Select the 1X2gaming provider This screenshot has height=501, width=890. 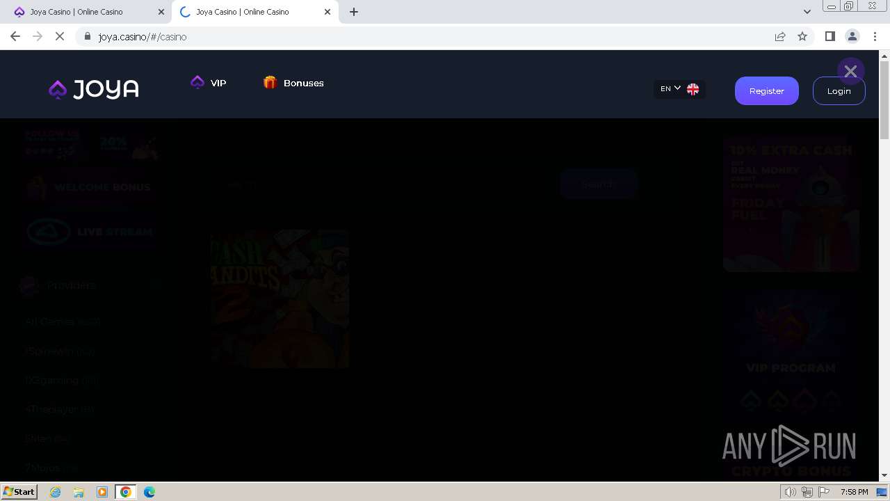61,381
